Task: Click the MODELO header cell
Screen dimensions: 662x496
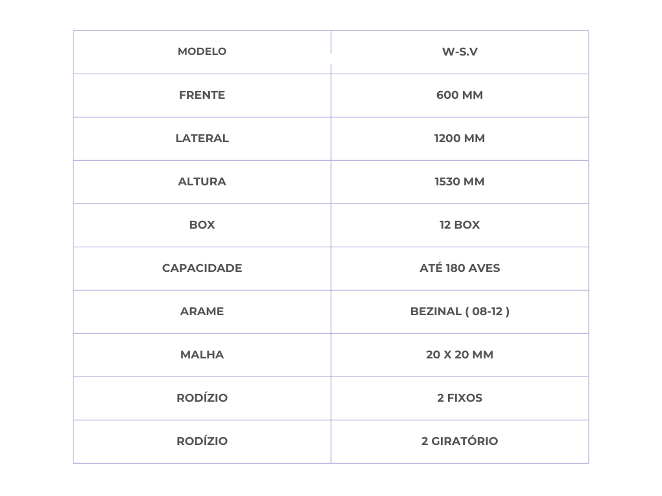Action: tap(202, 52)
